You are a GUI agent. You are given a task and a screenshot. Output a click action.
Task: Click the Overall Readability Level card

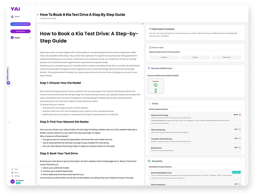pyautogui.click(x=195, y=175)
